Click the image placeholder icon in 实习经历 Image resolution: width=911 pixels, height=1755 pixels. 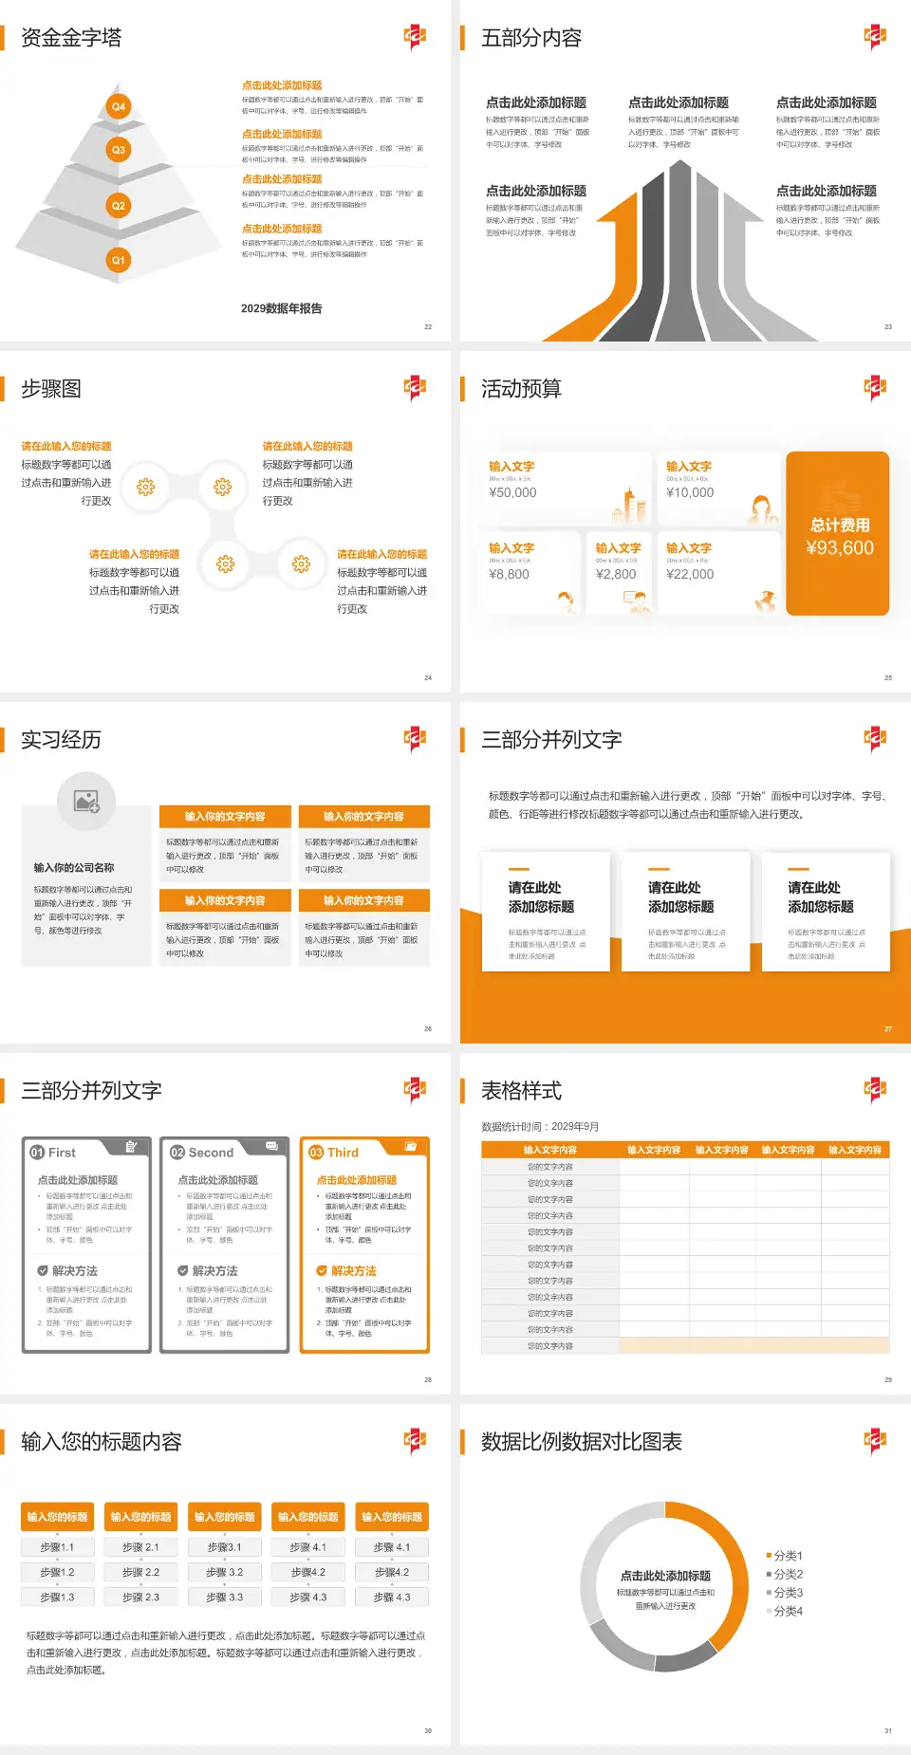86,802
